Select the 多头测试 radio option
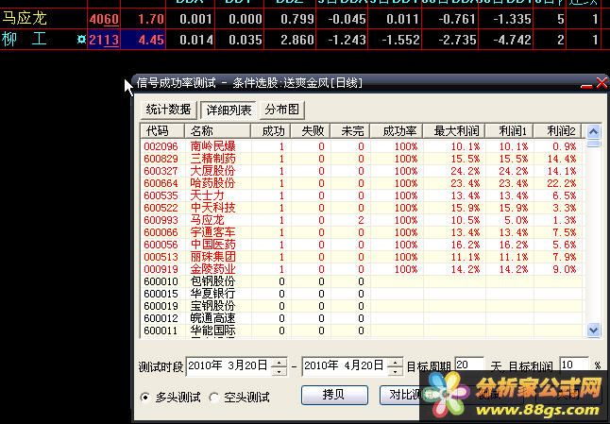Screen dimensions: 610x424 coord(171,398)
